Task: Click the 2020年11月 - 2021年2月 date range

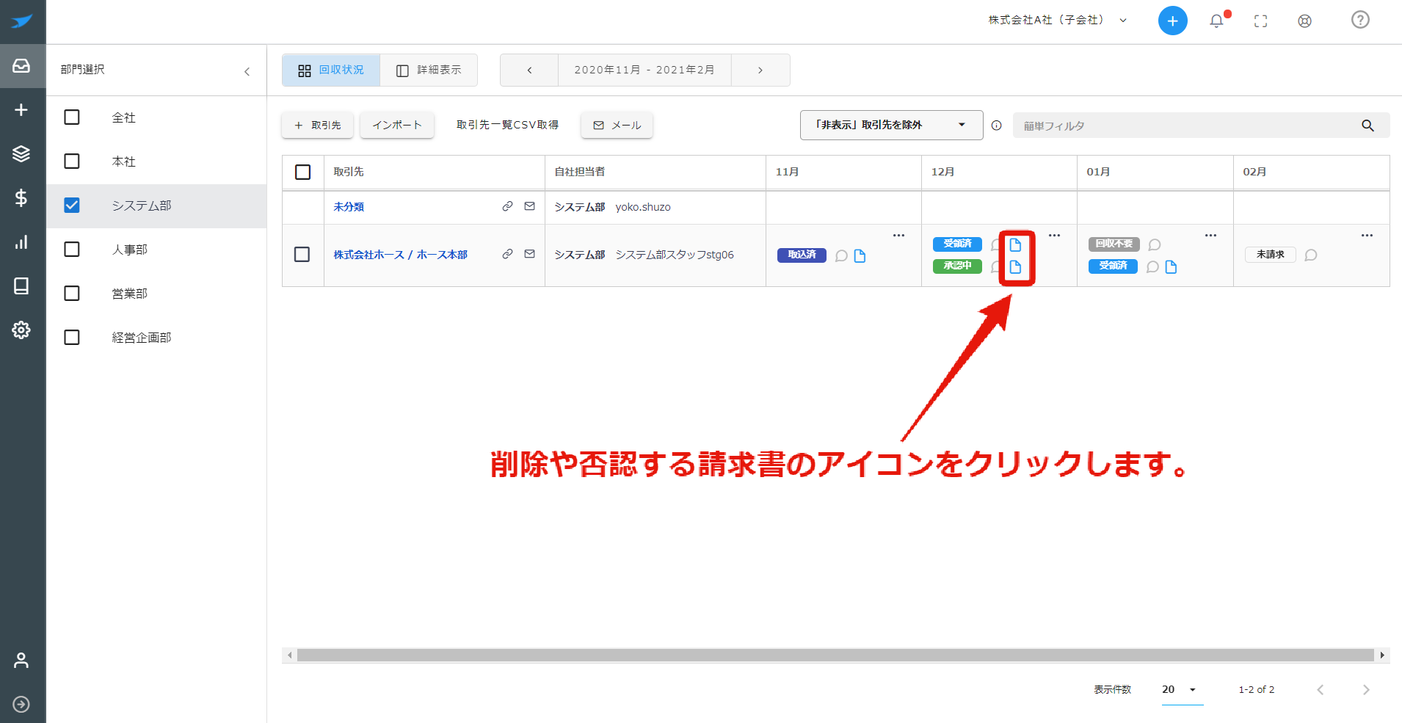Action: pos(644,70)
